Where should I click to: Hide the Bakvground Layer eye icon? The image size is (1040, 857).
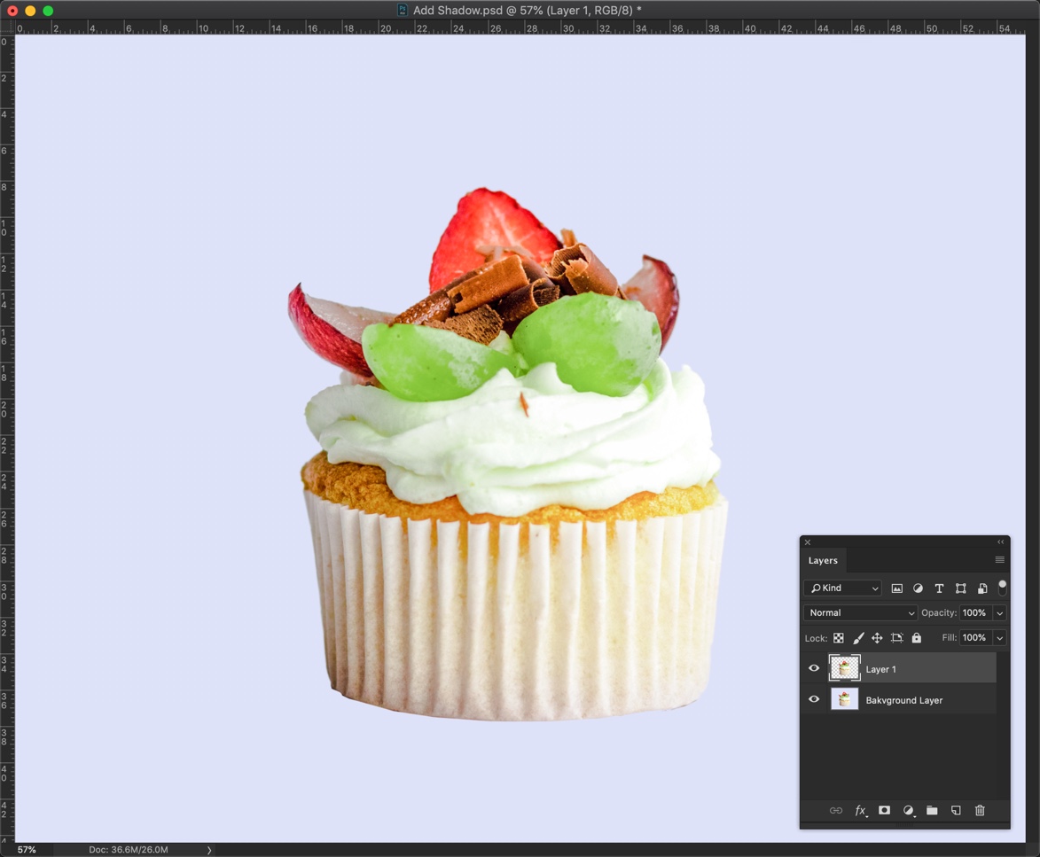coord(814,700)
